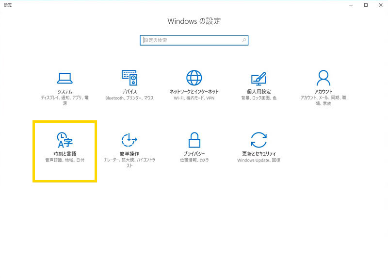
Task: Click the アカウント label
Action: pyautogui.click(x=323, y=92)
